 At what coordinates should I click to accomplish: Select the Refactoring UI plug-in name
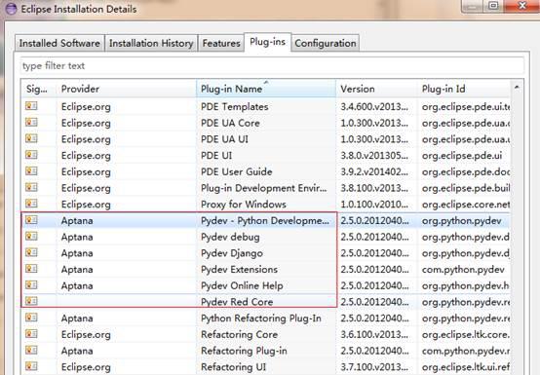pyautogui.click(x=234, y=367)
